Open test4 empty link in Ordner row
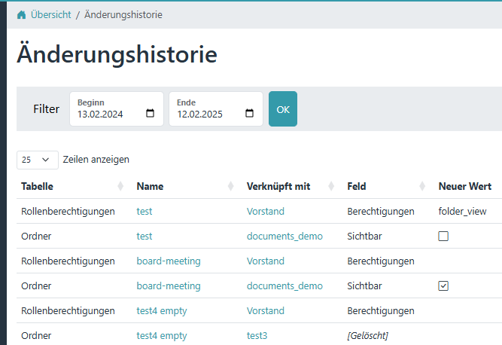The width and height of the screenshot is (502, 345). [x=161, y=335]
